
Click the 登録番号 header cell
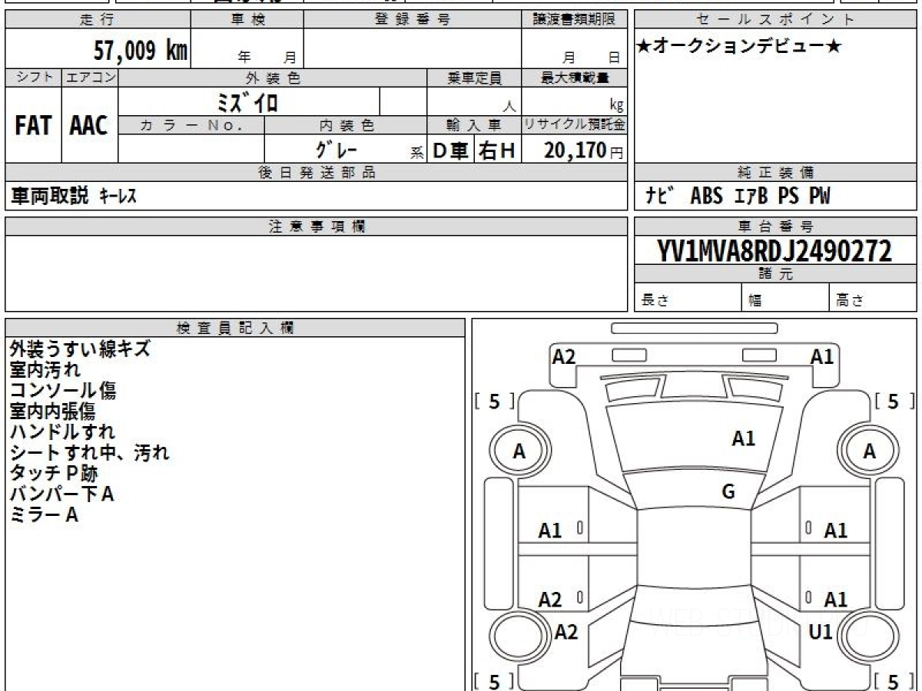point(412,20)
